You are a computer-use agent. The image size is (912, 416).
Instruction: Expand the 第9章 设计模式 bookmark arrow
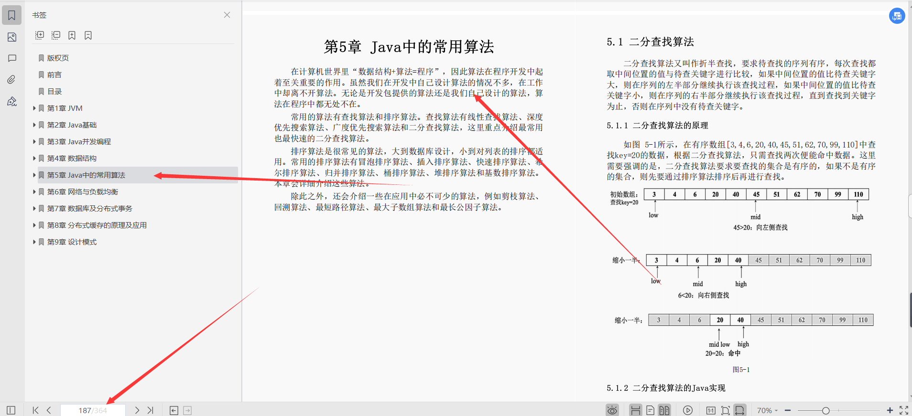tap(34, 242)
